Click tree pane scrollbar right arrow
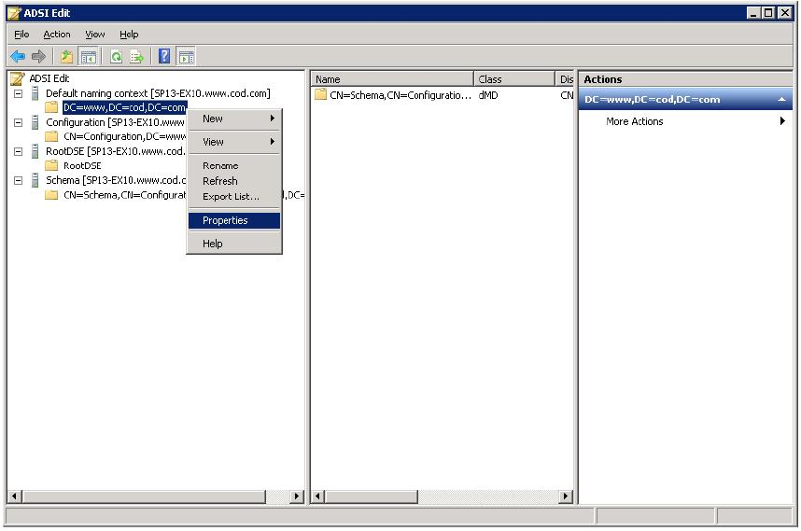 pyautogui.click(x=296, y=496)
